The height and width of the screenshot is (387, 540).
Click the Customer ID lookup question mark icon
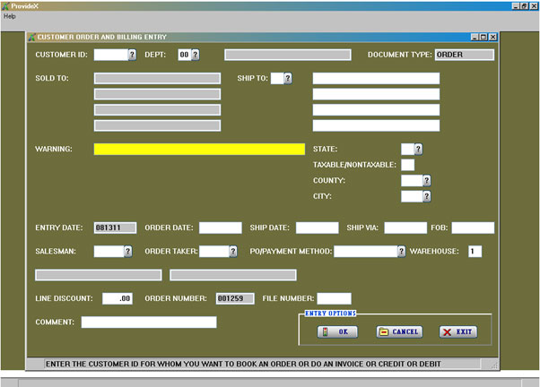(x=132, y=55)
